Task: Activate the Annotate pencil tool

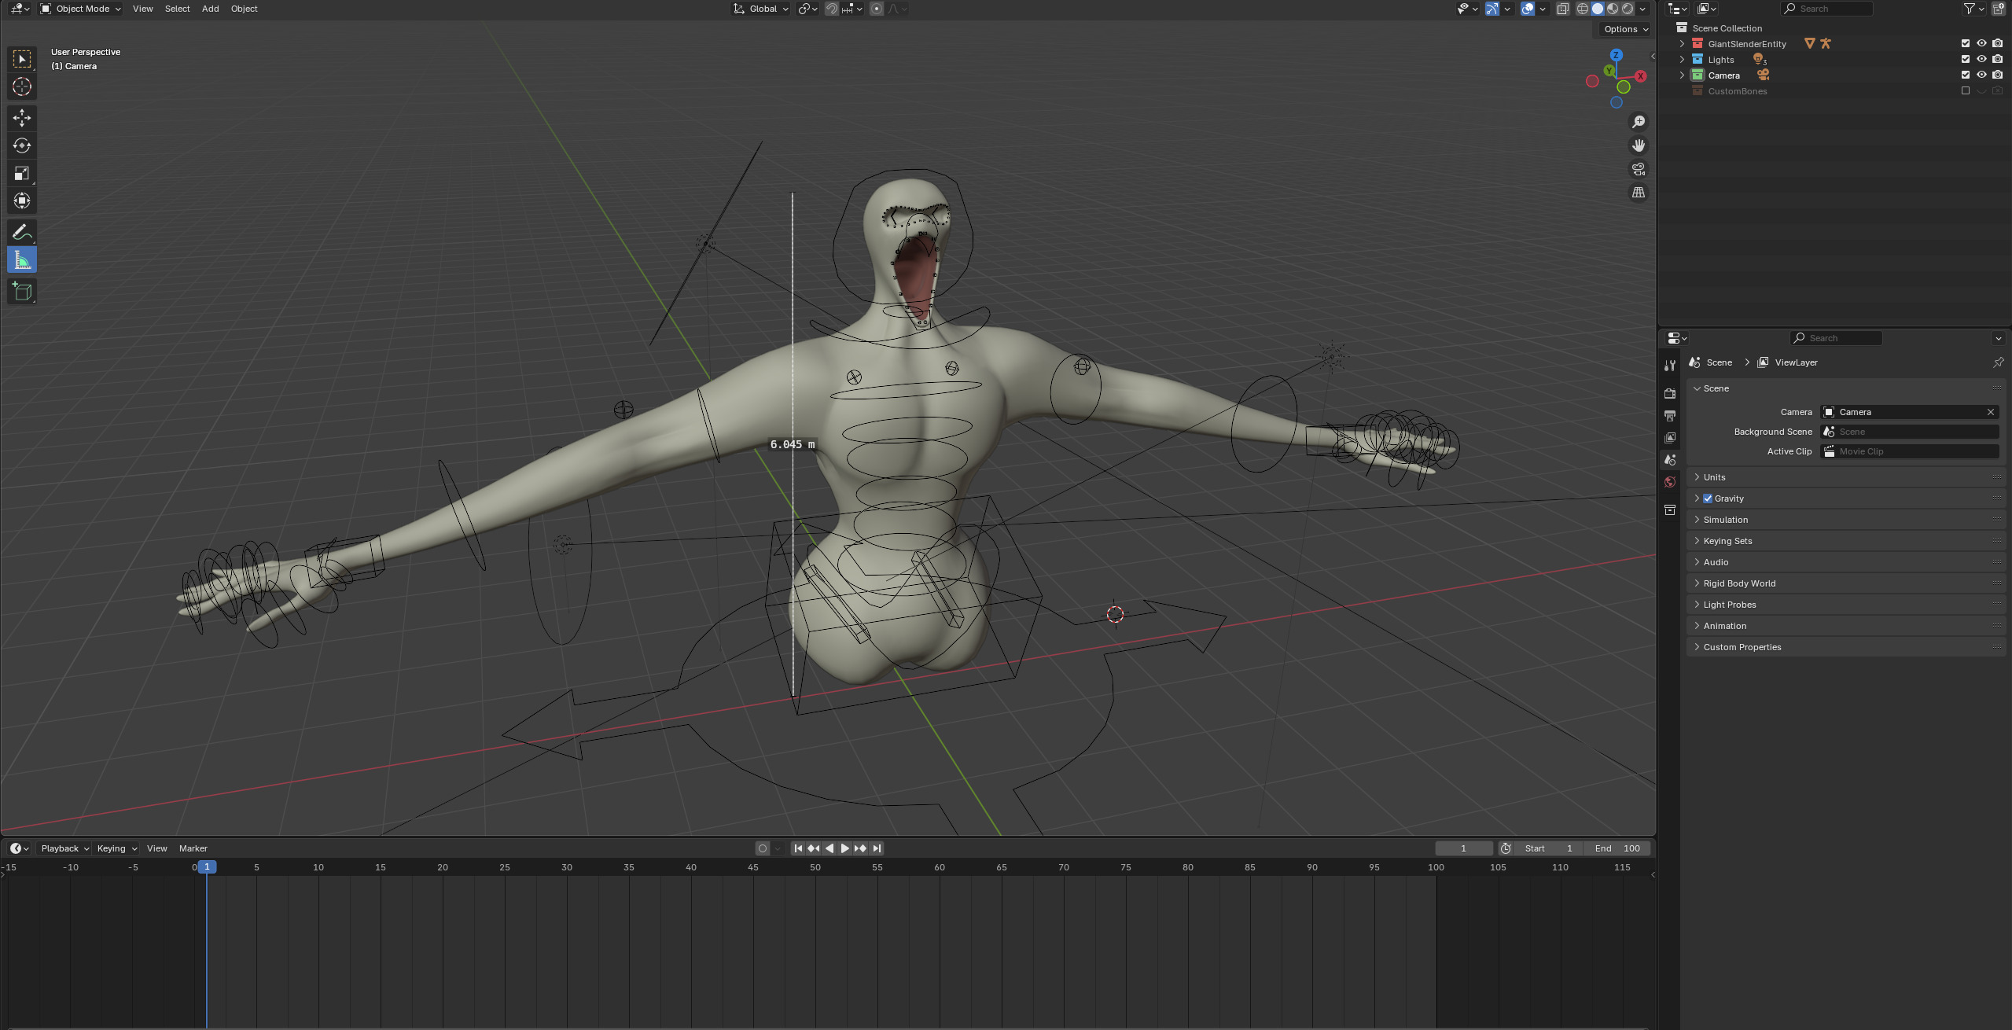Action: click(x=22, y=232)
